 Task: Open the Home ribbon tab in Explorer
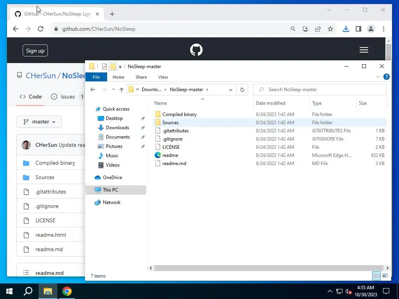click(118, 77)
